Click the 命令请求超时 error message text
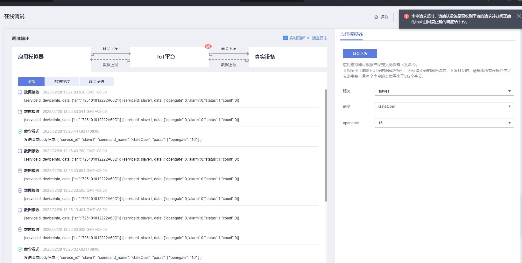 [461, 19]
